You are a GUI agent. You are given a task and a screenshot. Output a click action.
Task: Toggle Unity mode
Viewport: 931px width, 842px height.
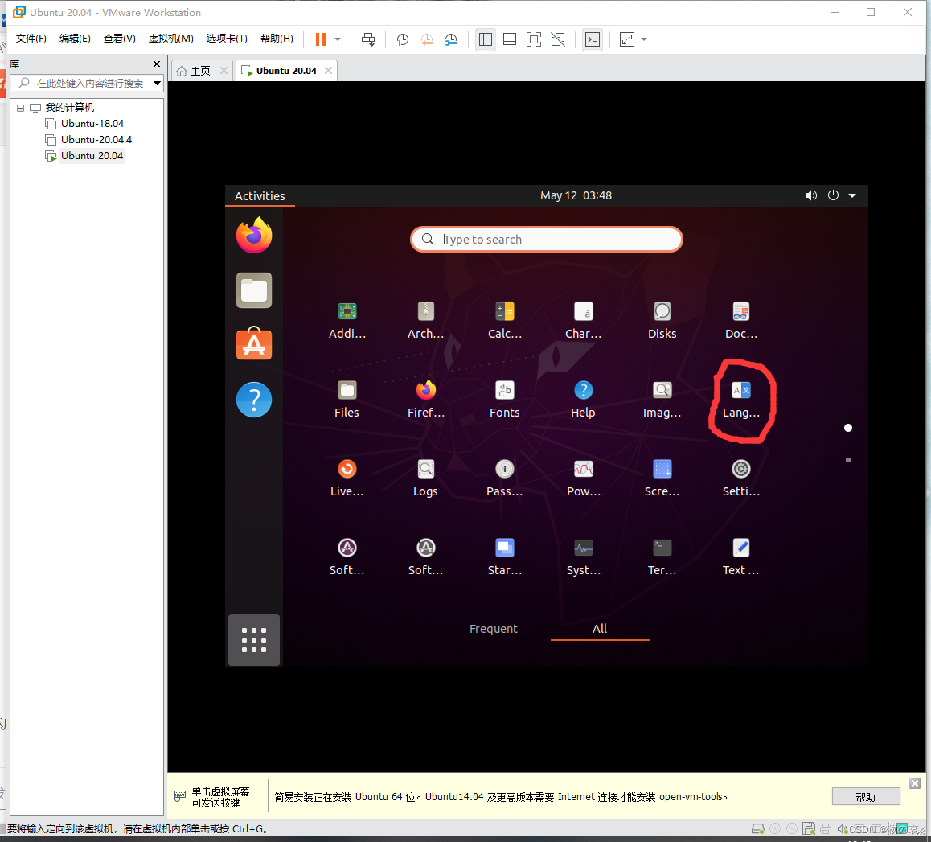558,39
